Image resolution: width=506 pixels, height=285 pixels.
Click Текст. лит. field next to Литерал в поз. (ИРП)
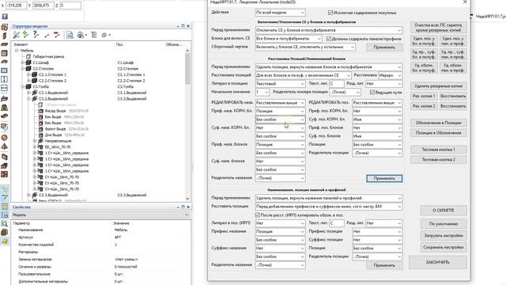(x=337, y=223)
